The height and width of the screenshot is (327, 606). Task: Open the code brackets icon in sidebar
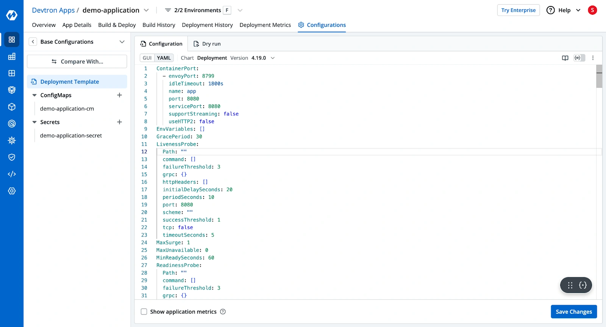point(12,174)
